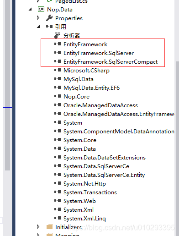Viewport: 179px width, 236px height.
Task: Click the MySql.Data reference icon
Action: click(58, 79)
